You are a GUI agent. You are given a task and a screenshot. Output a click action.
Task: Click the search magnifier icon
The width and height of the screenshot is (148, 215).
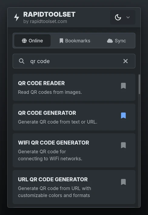[x=22, y=61]
